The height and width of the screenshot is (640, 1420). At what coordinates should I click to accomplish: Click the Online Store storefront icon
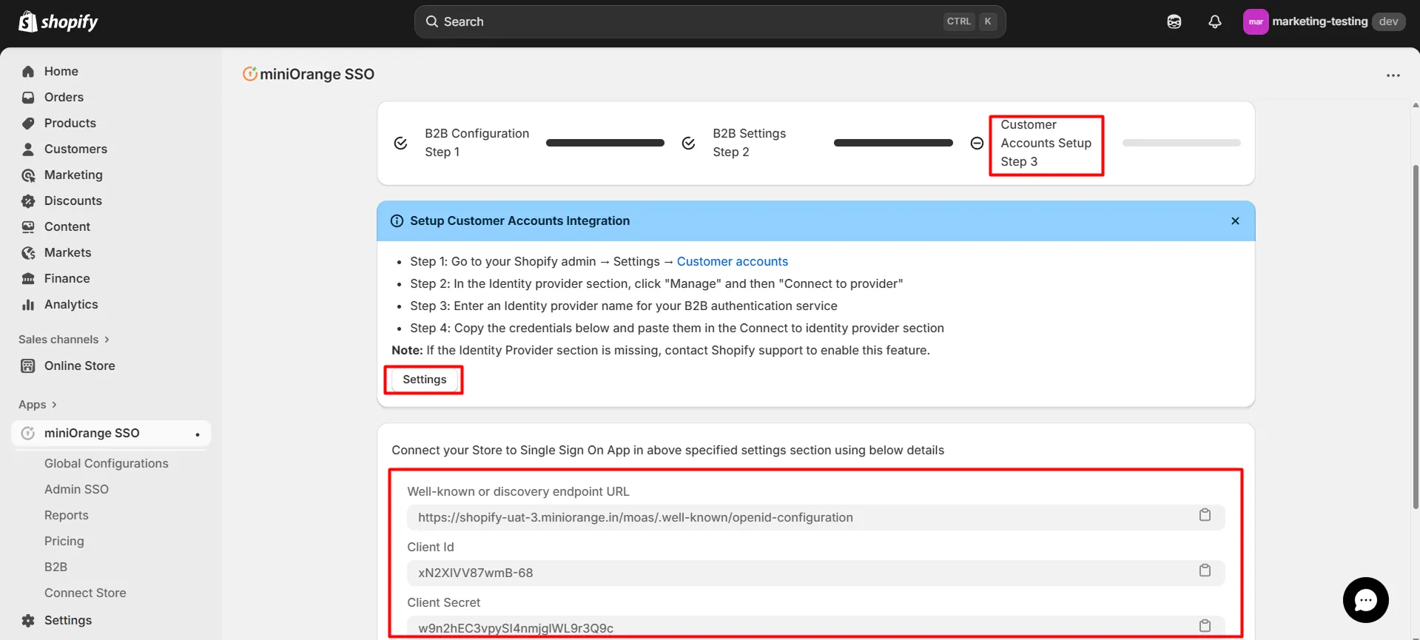(28, 366)
